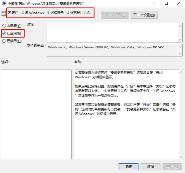Click the window icon in the title bar
This screenshot has height=173, width=185.
coord(4,3)
